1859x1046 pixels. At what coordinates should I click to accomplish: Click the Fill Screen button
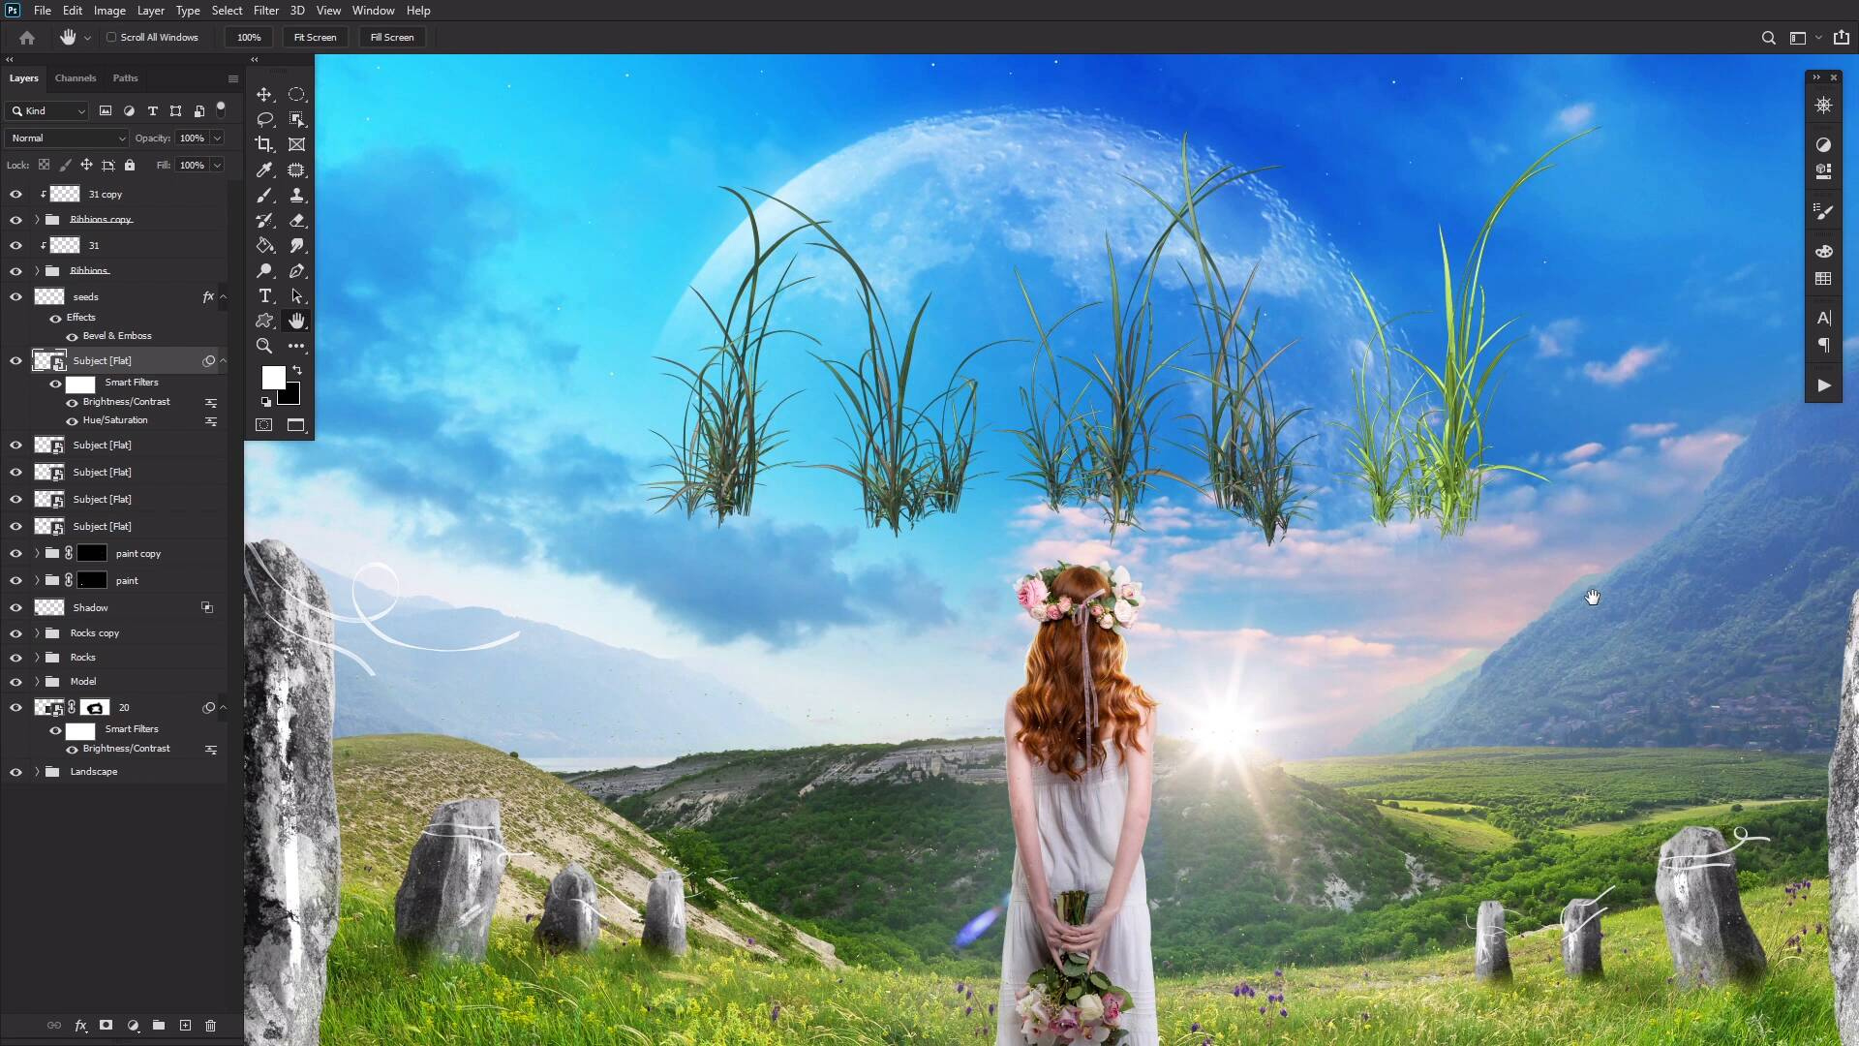391,37
